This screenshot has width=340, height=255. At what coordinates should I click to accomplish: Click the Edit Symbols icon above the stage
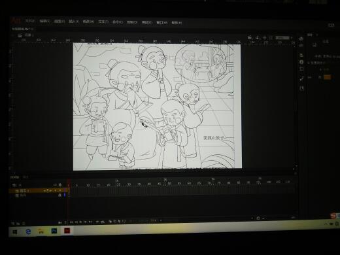[x=258, y=37]
